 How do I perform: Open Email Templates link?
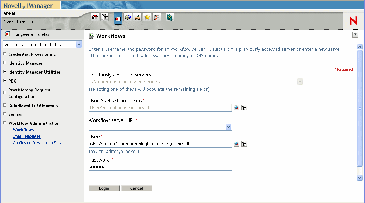(x=26, y=136)
